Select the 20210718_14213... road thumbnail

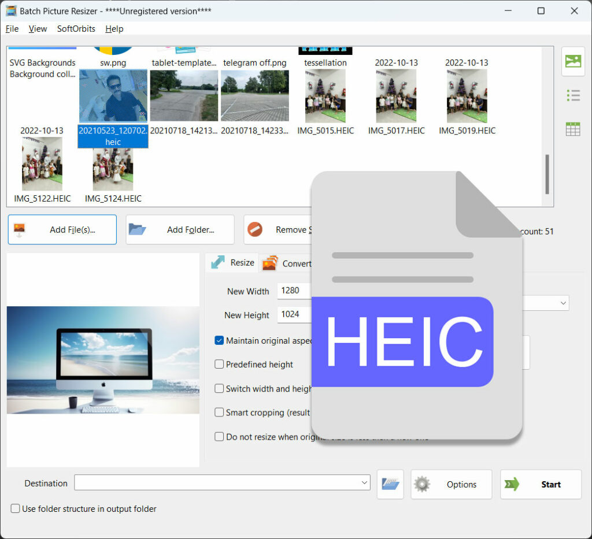pos(184,96)
